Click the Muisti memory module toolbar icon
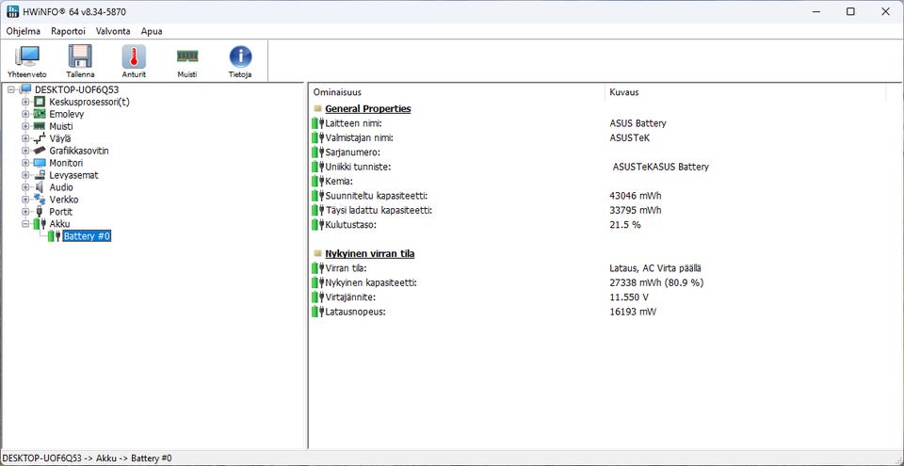 tap(187, 56)
